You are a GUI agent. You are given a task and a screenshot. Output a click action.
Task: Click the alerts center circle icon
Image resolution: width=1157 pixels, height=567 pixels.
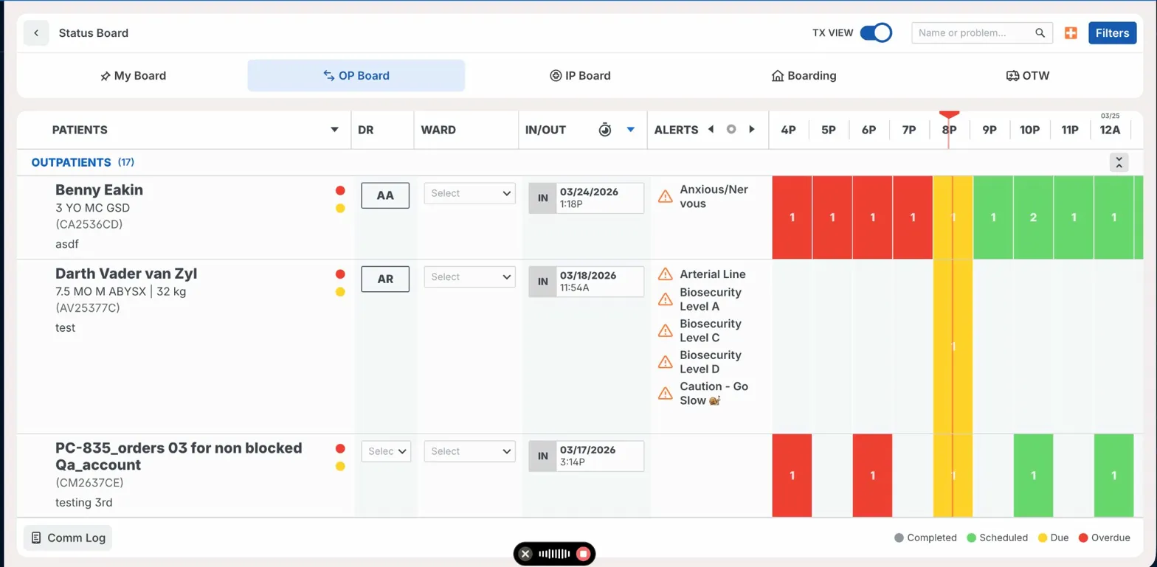click(x=731, y=130)
